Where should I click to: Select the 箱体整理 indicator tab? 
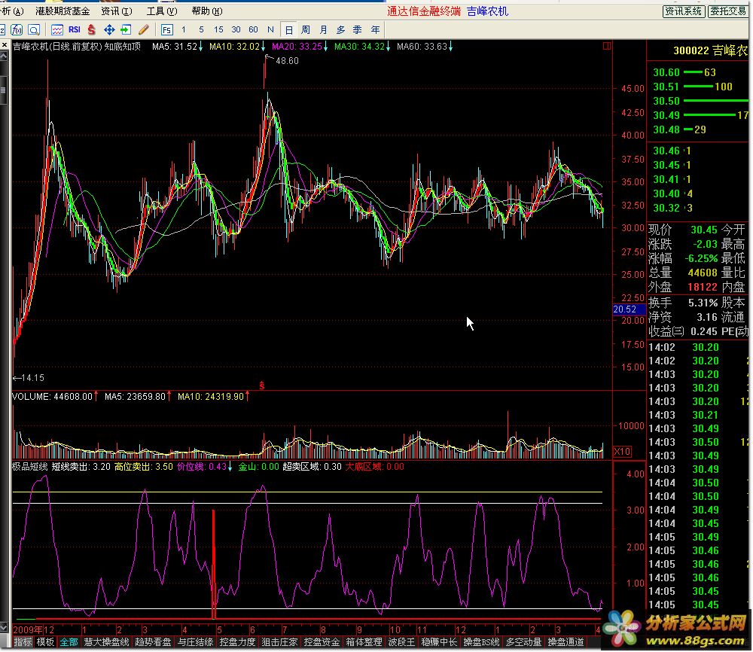[364, 642]
